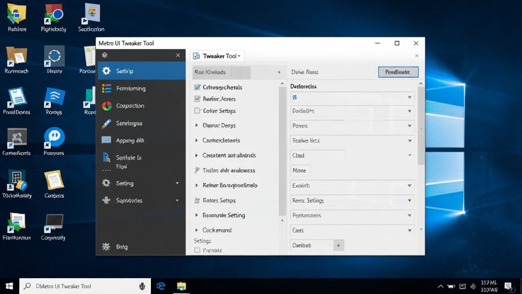Click the colored bars icon beside Fomtuming
The image size is (522, 294).
pos(107,88)
